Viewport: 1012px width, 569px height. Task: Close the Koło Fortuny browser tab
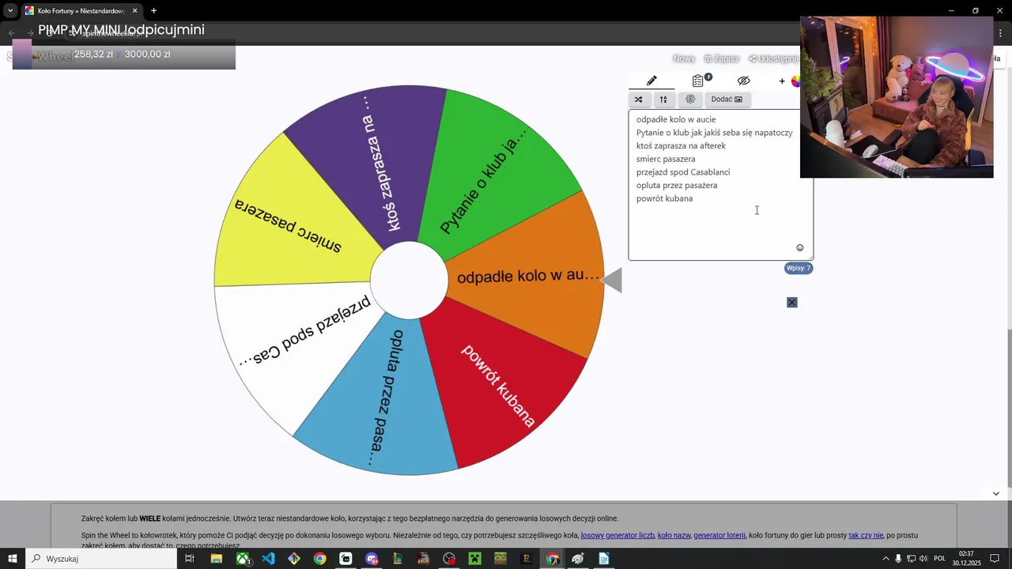pos(134,11)
